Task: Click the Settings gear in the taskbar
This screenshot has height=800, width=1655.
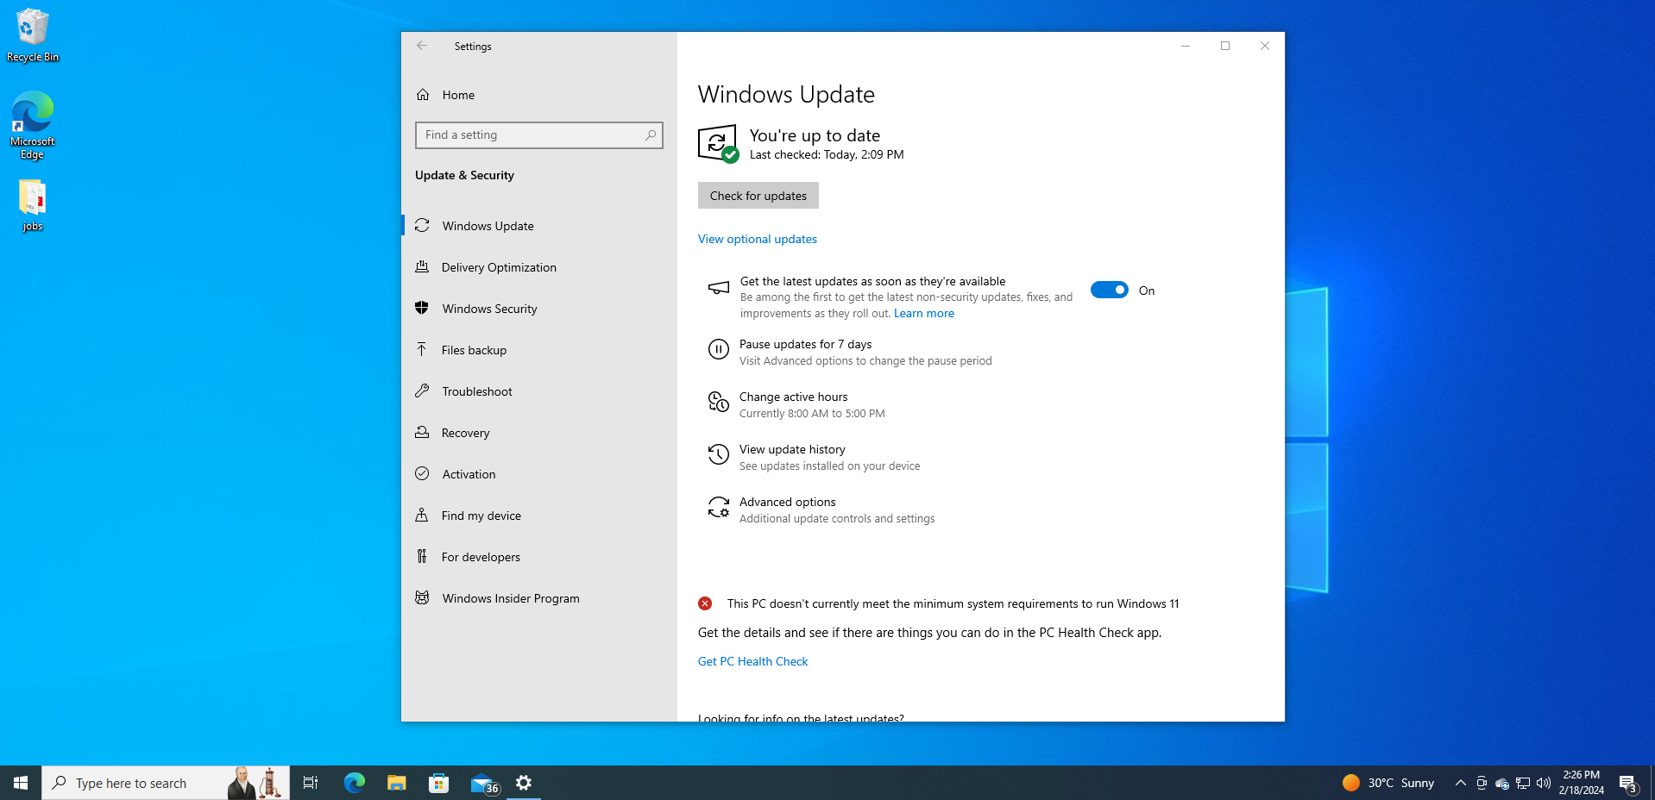Action: pos(524,783)
